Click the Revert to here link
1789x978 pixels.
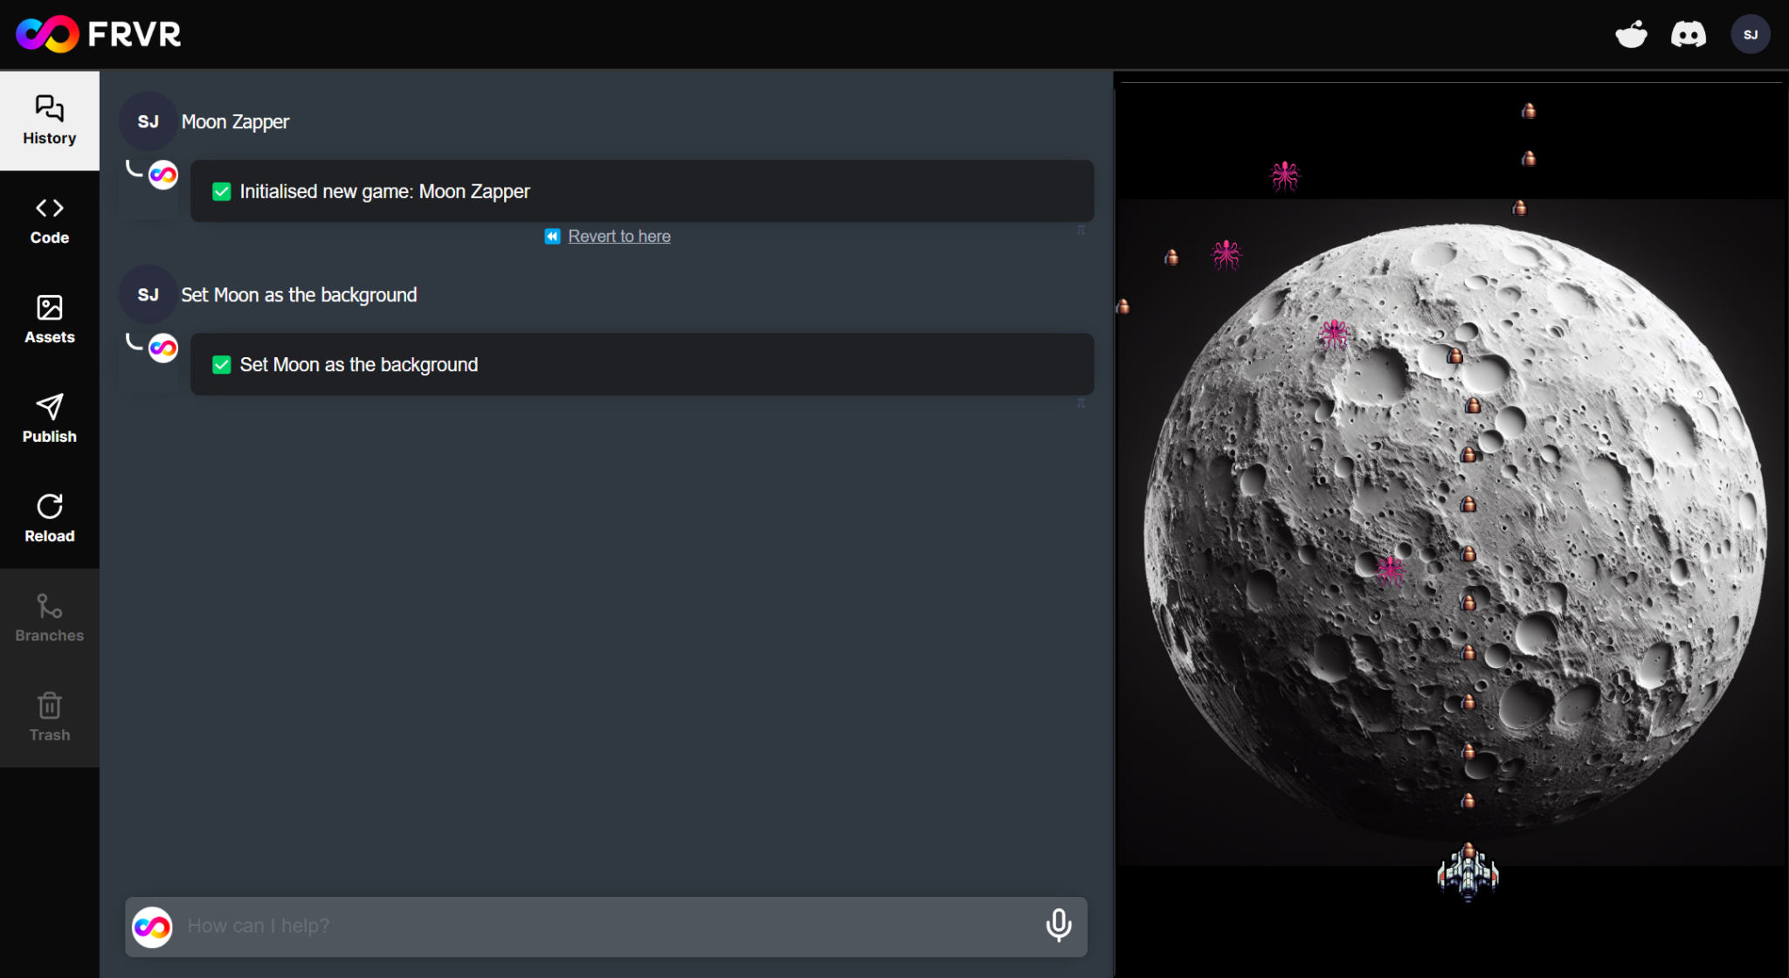coord(618,236)
